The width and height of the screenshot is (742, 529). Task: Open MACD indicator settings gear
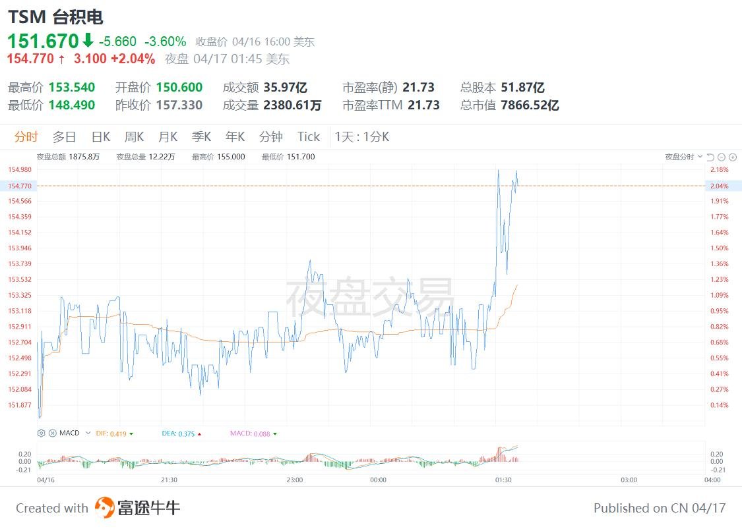(41, 433)
